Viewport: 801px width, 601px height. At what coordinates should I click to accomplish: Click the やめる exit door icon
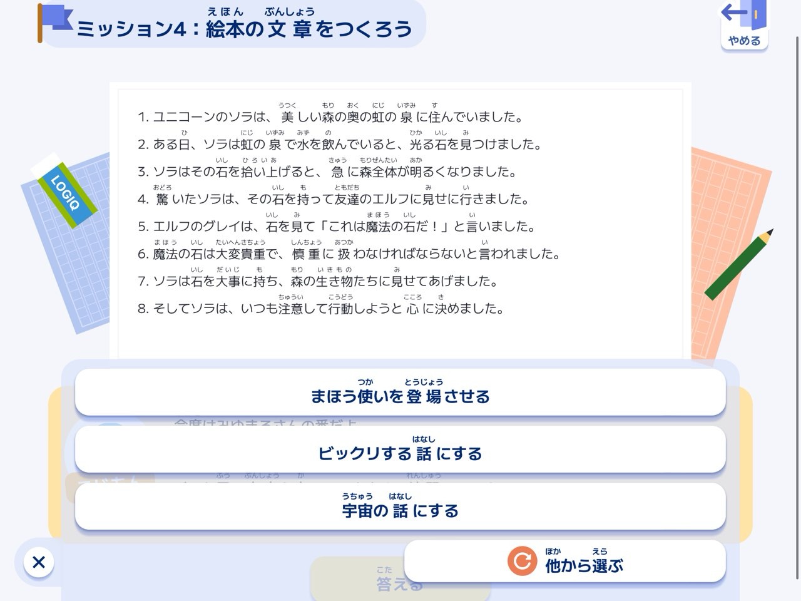point(744,25)
